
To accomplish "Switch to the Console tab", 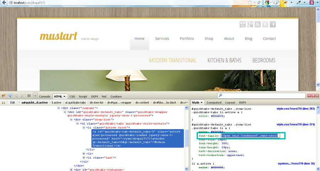I will pos(44,96).
